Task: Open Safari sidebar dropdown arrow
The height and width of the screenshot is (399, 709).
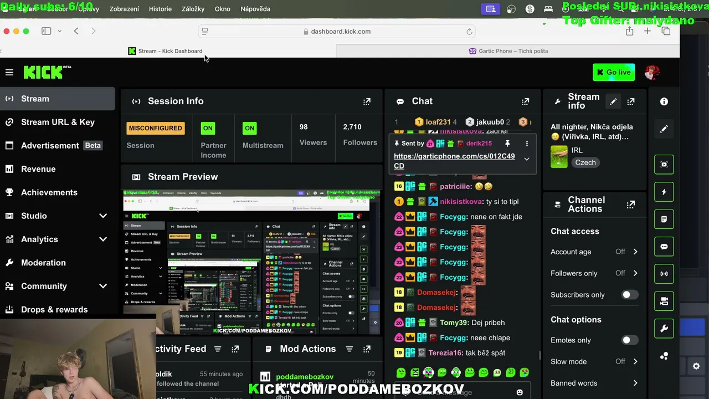Action: tap(59, 31)
